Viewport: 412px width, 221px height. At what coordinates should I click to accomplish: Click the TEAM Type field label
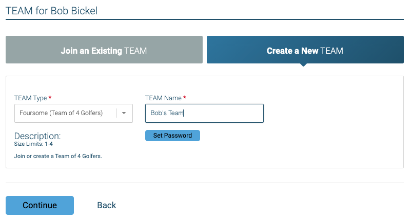click(x=30, y=98)
